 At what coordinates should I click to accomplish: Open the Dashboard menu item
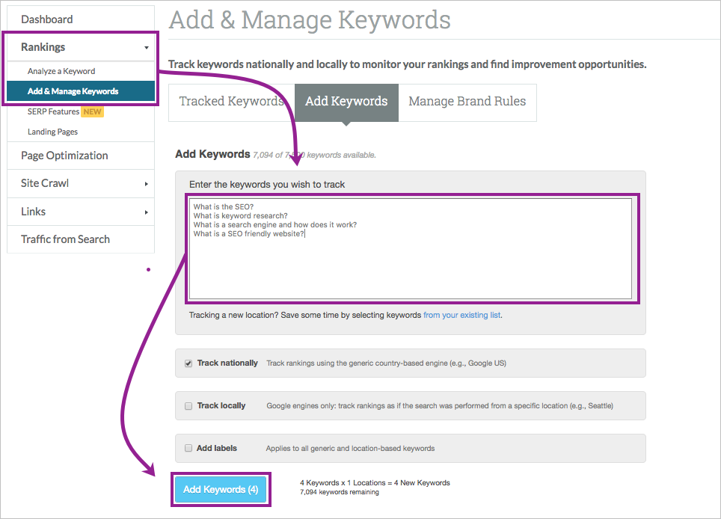click(x=47, y=19)
